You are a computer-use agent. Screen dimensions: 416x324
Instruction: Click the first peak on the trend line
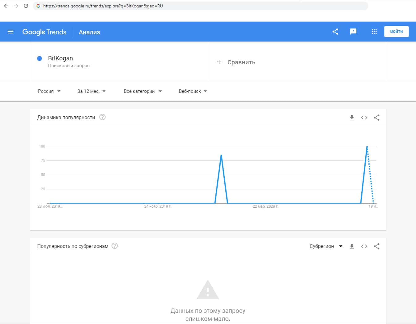pyautogui.click(x=221, y=155)
